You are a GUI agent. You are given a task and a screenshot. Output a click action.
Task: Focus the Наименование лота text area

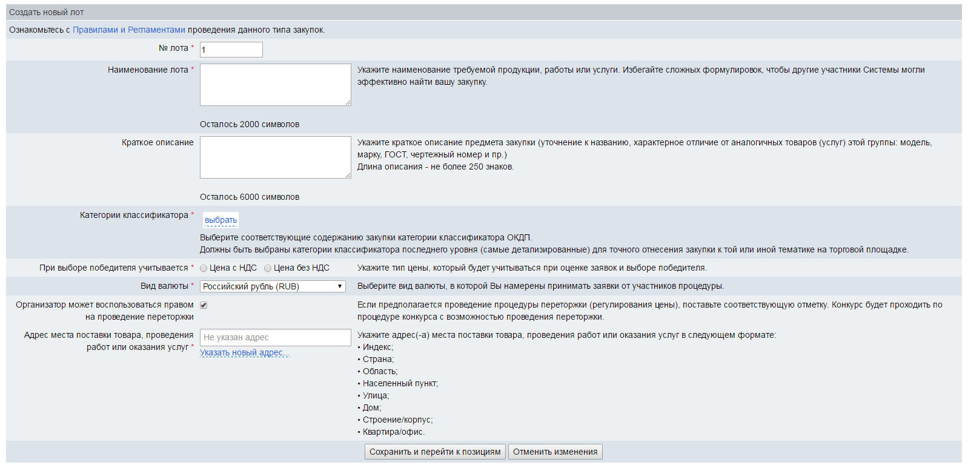276,85
